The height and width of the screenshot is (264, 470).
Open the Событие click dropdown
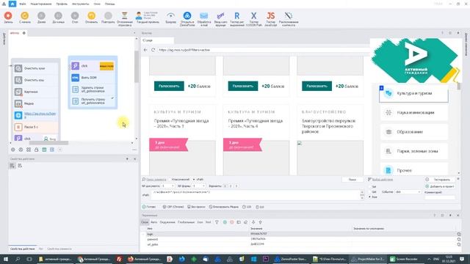(x=408, y=192)
